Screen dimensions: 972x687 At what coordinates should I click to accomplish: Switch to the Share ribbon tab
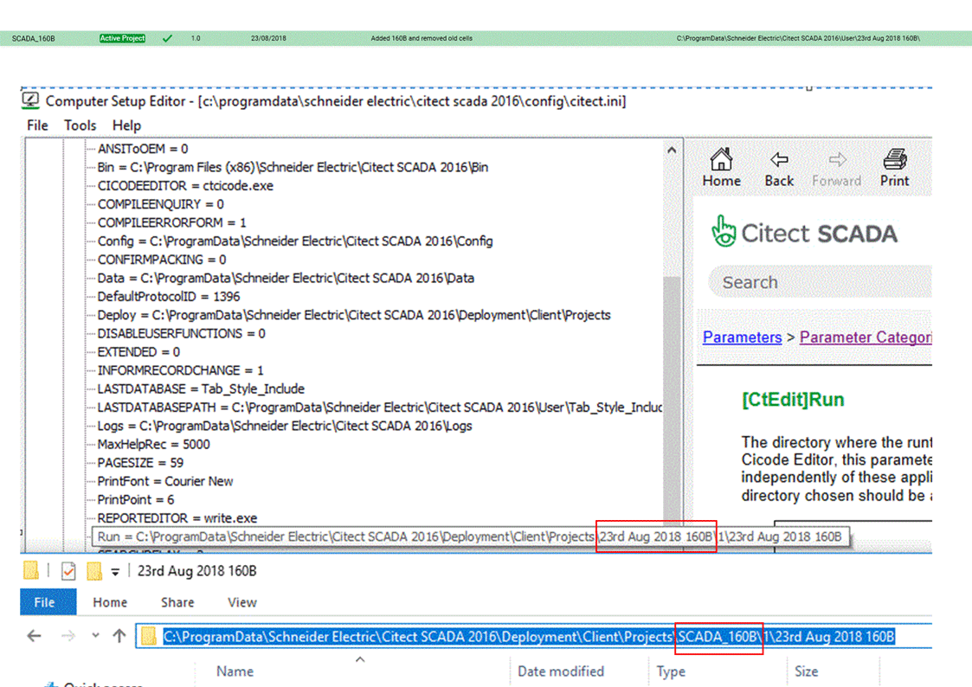click(177, 602)
